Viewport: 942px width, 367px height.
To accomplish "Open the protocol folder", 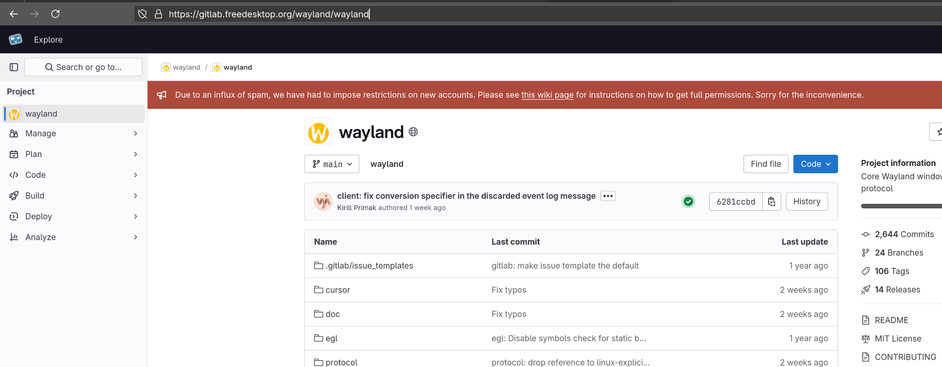I will coord(341,362).
